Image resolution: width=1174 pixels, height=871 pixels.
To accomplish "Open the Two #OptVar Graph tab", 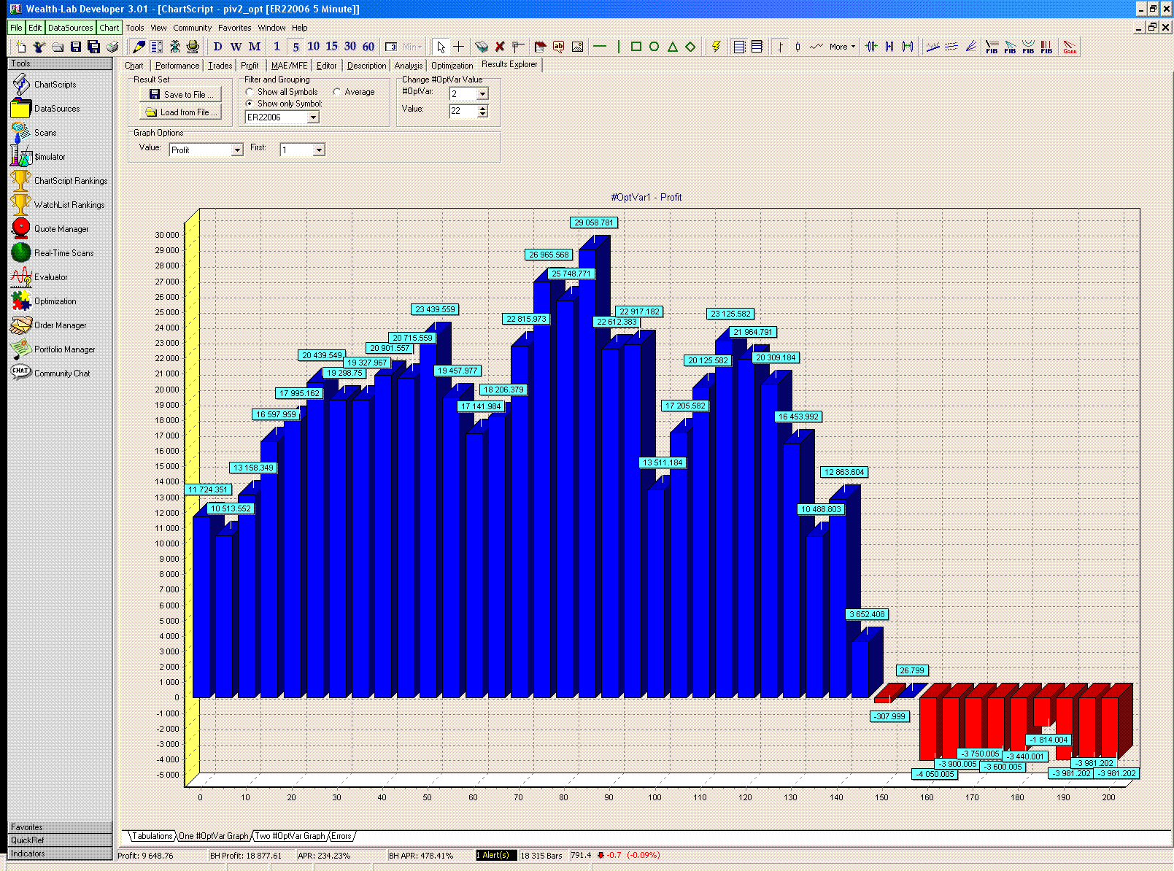I will (290, 836).
